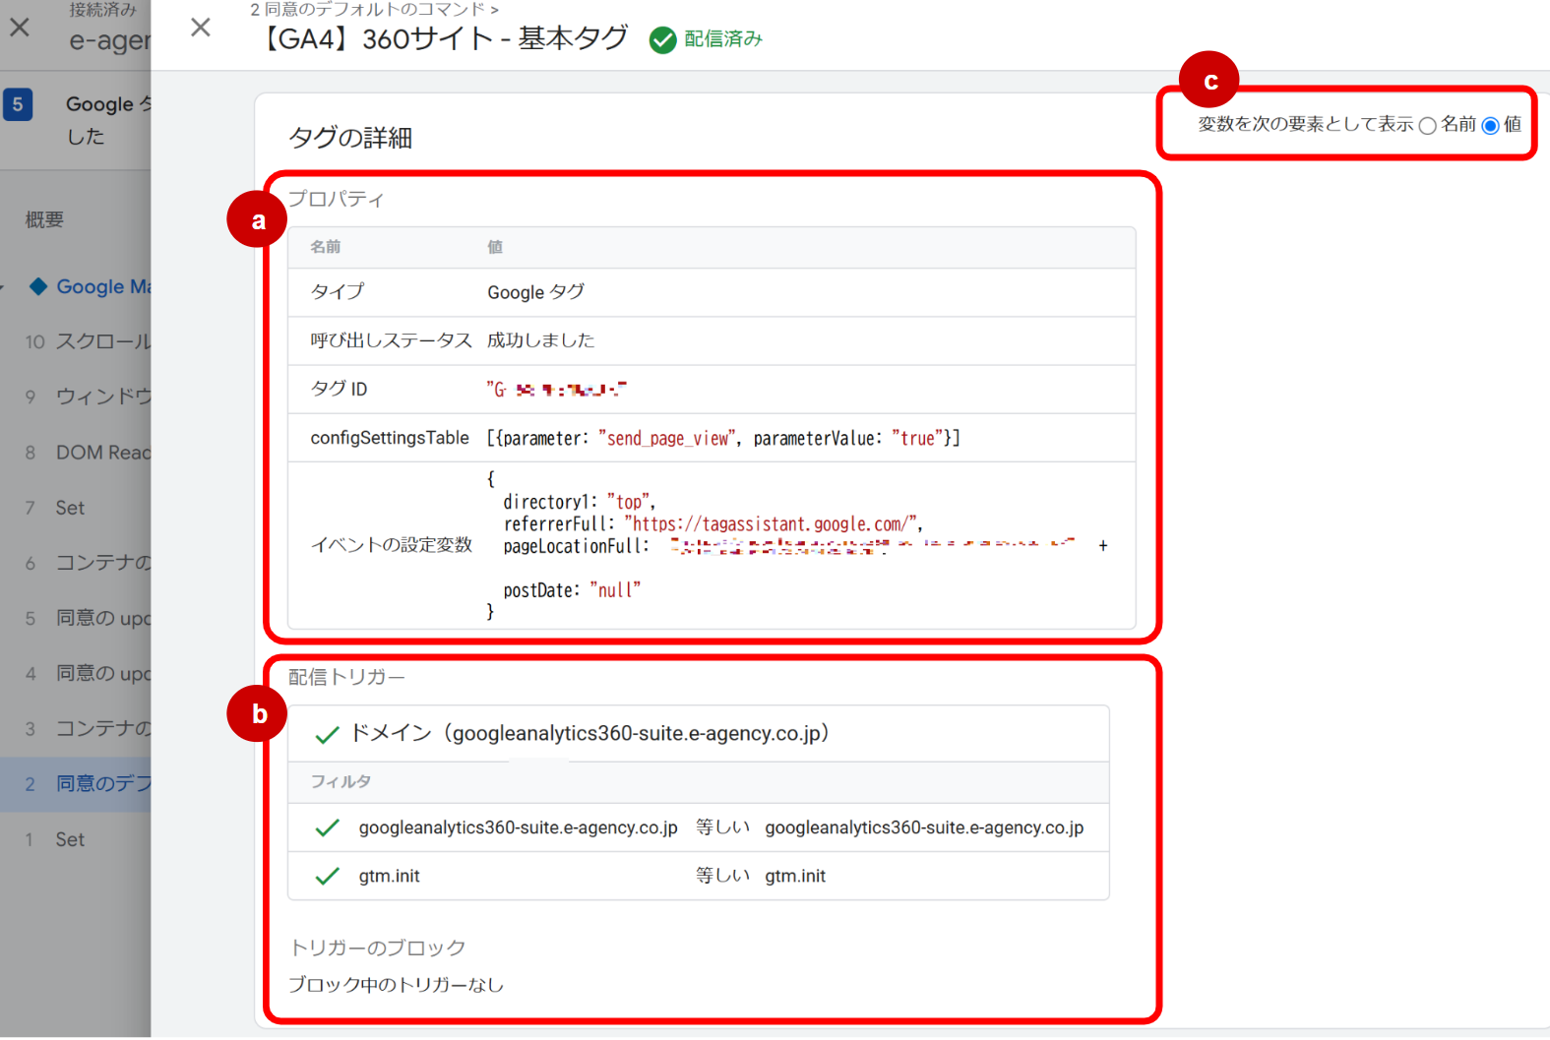Select event 1 Set in list
This screenshot has height=1040, width=1550.
point(69,839)
